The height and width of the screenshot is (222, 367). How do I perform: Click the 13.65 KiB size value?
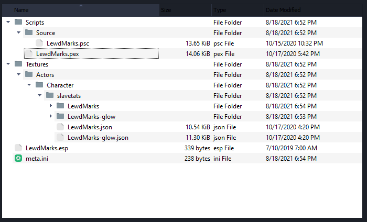tap(198, 43)
